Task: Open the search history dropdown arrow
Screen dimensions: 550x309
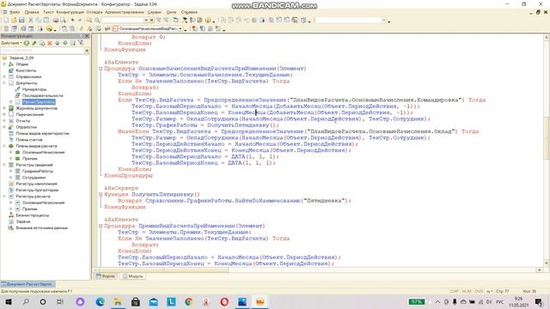Action: pyautogui.click(x=146, y=21)
